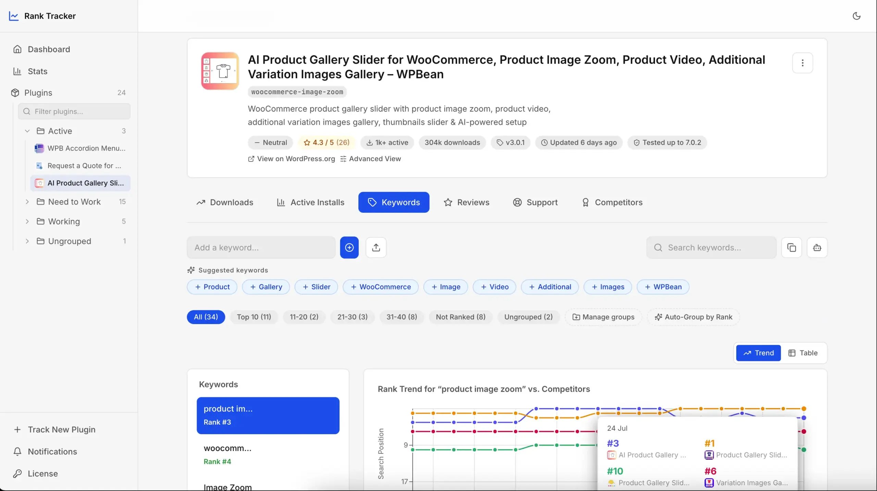The image size is (877, 491).
Task: Filter by 31-40 (8) ranks
Action: [402, 317]
